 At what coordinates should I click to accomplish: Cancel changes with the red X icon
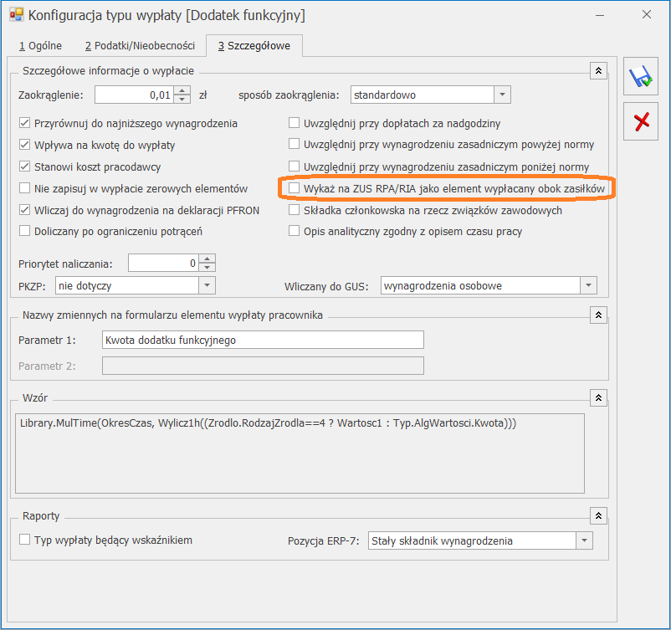(x=640, y=121)
